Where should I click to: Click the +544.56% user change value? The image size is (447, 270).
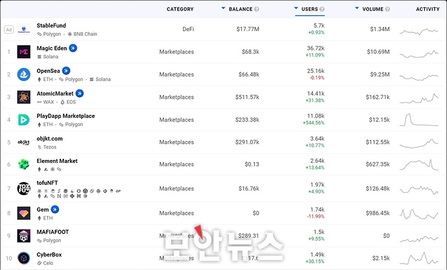click(313, 123)
